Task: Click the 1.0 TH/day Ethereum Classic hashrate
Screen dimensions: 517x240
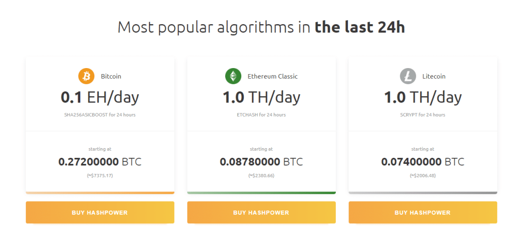Action: tap(261, 97)
